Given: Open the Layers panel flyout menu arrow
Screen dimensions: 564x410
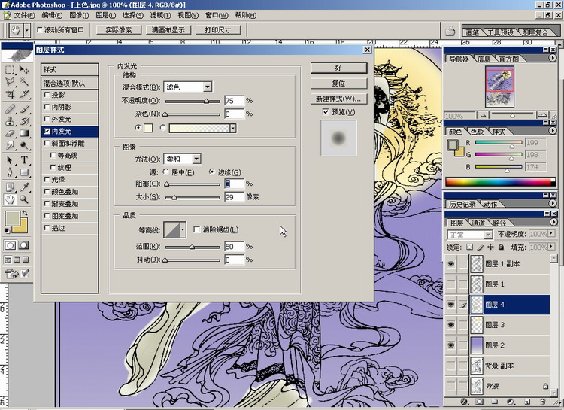Looking at the screenshot, I should (x=553, y=222).
